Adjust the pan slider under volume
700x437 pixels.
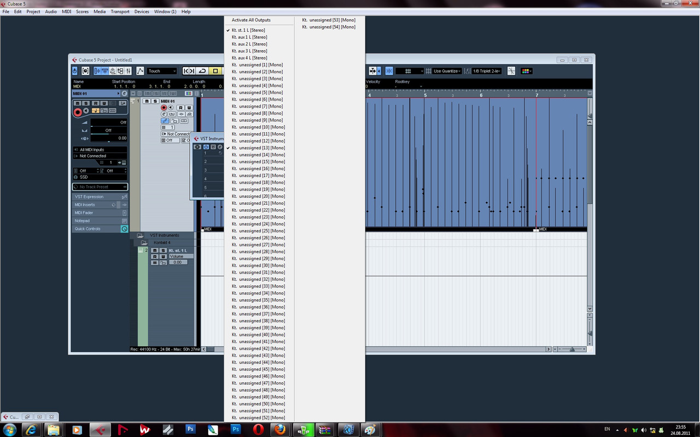[108, 131]
